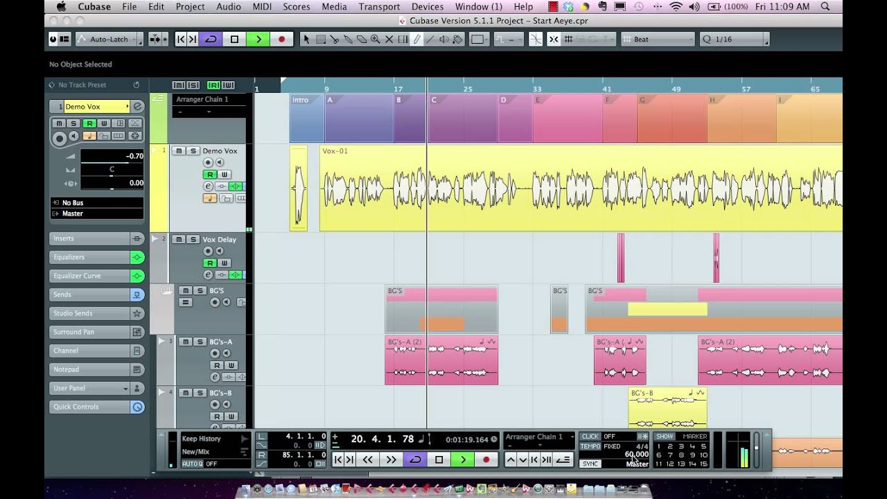Image resolution: width=887 pixels, height=499 pixels.
Task: Toggle the CLICK metronome button
Action: pos(590,437)
